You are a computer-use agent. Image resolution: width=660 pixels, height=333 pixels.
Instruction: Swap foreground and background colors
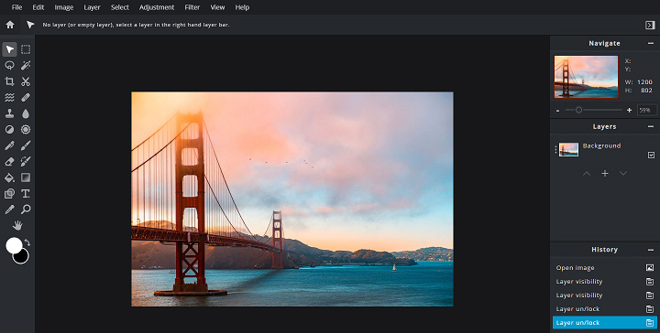27,242
